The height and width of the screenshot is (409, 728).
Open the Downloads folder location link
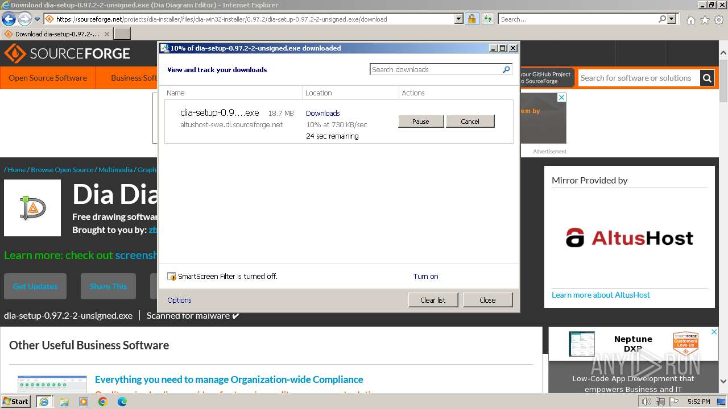point(322,113)
